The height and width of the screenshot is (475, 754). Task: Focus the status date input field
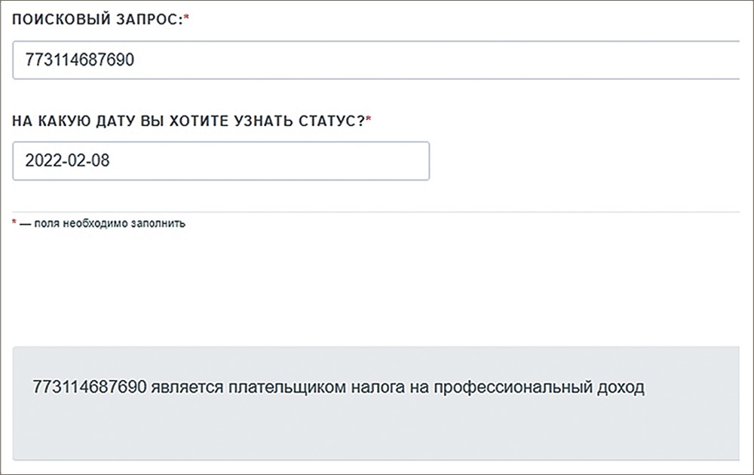(221, 161)
